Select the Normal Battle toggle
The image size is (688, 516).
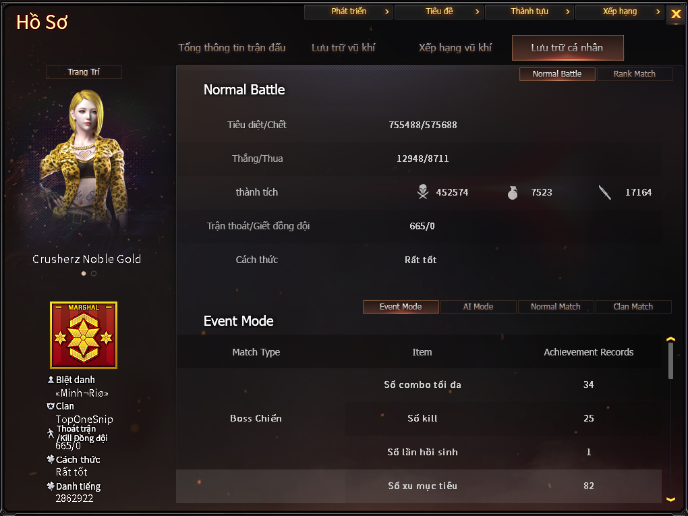tap(557, 74)
